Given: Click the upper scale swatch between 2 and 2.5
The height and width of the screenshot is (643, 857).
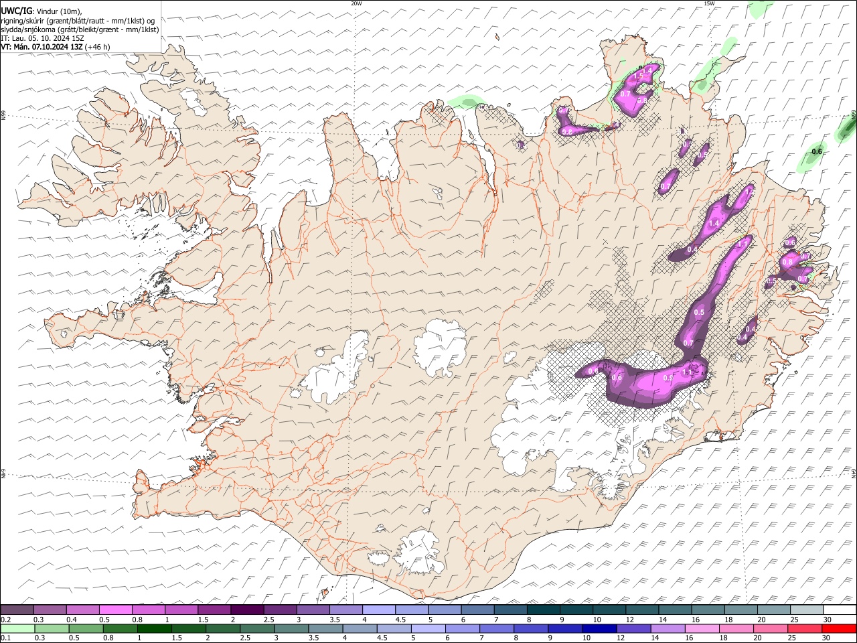Looking at the screenshot, I should 247,610.
